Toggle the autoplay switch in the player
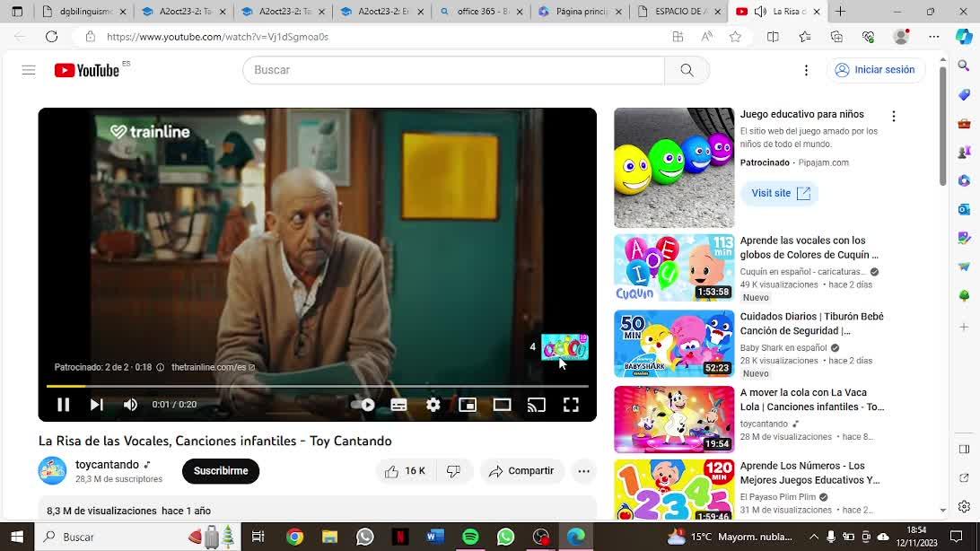Image resolution: width=980 pixels, height=551 pixels. coord(363,405)
